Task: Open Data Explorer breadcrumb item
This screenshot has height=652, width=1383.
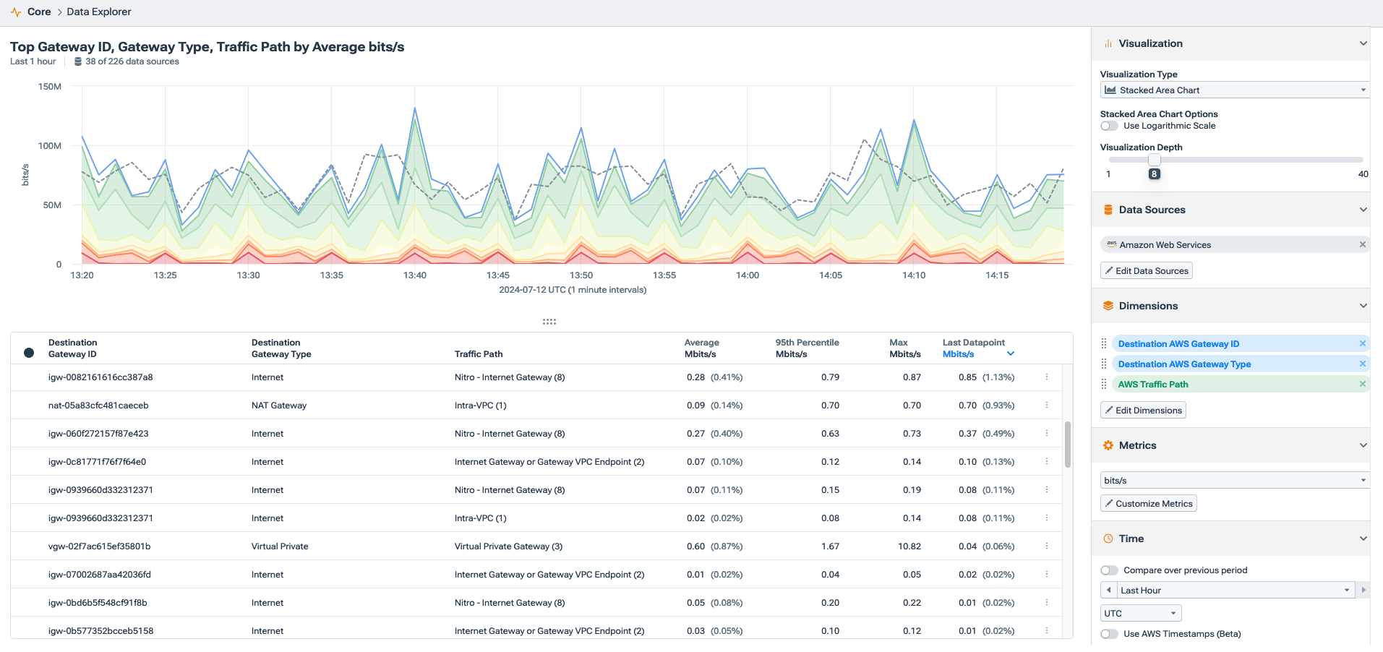Action: [99, 12]
